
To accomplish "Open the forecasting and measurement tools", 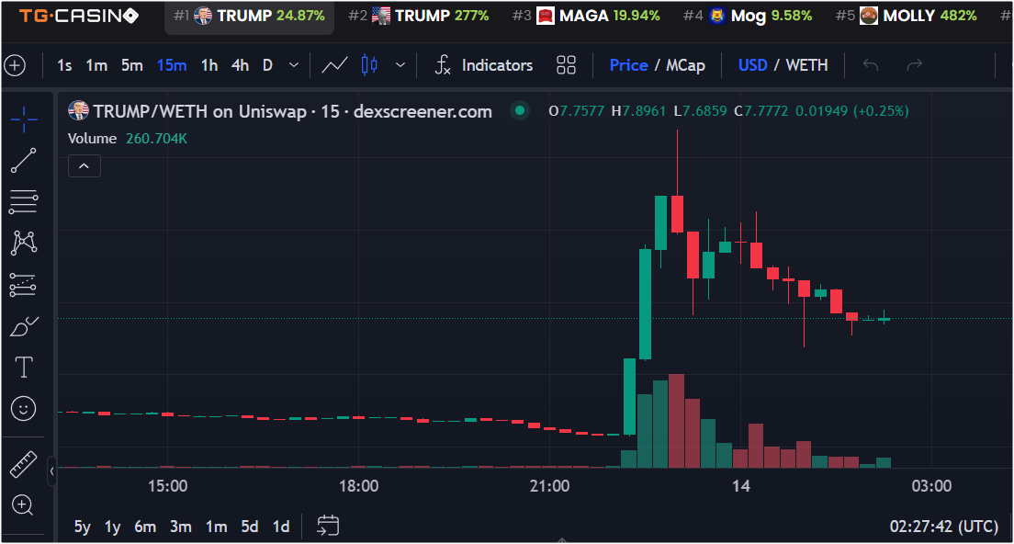I will click(24, 285).
